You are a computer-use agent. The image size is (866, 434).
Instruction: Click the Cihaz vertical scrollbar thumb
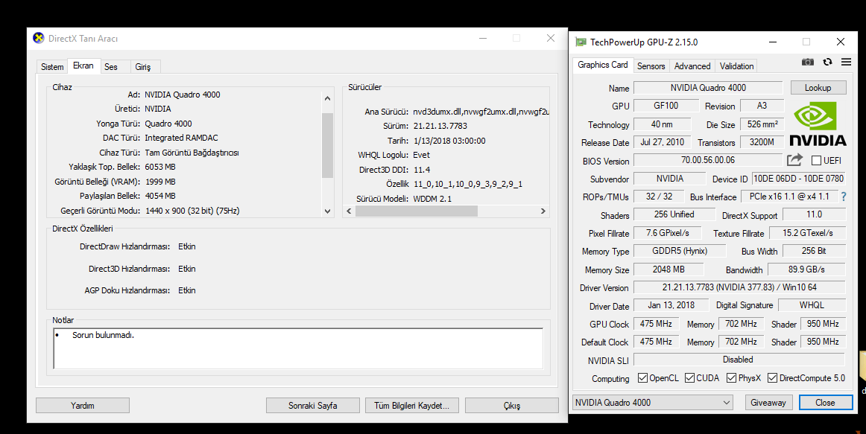(327, 145)
